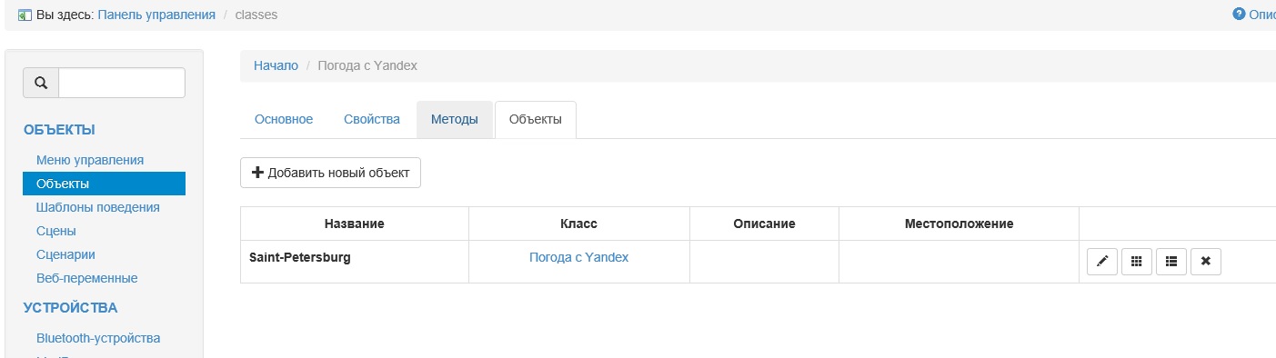Image resolution: width=1276 pixels, height=358 pixels.
Task: Switch to the Свойства tab
Action: click(x=372, y=120)
